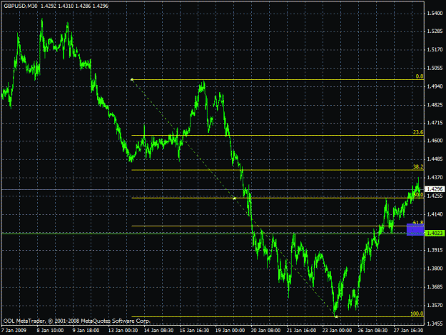
Task: Select the 61.8 Fibonacci level label
Action: pyautogui.click(x=418, y=223)
